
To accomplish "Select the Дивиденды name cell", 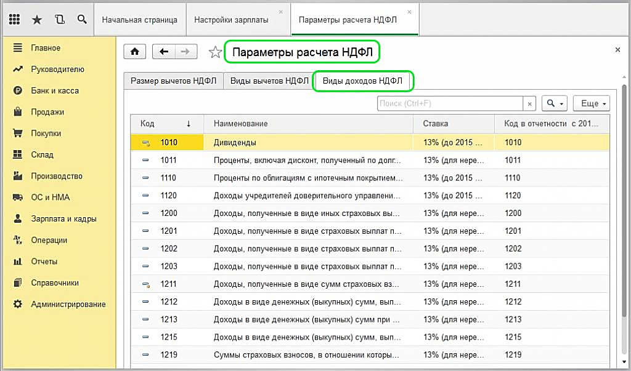I will tap(308, 143).
